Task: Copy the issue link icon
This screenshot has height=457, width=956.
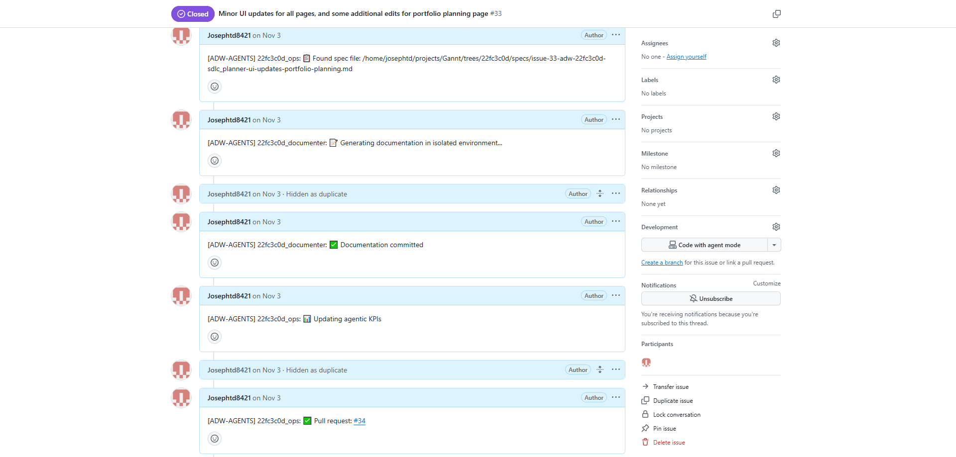Action: (x=776, y=14)
